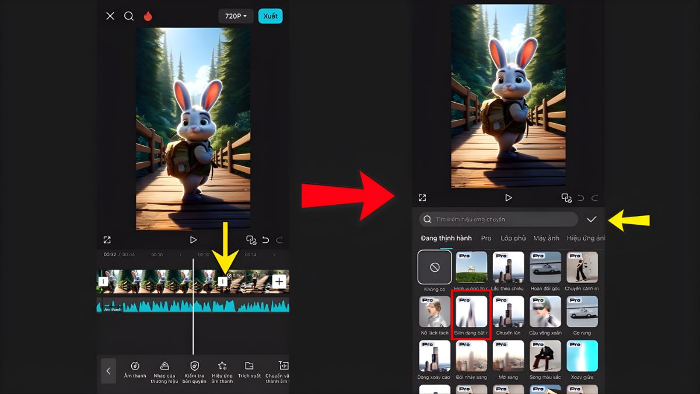Tap keyframe icon in the left editor screen
The image size is (700, 394).
tap(251, 240)
